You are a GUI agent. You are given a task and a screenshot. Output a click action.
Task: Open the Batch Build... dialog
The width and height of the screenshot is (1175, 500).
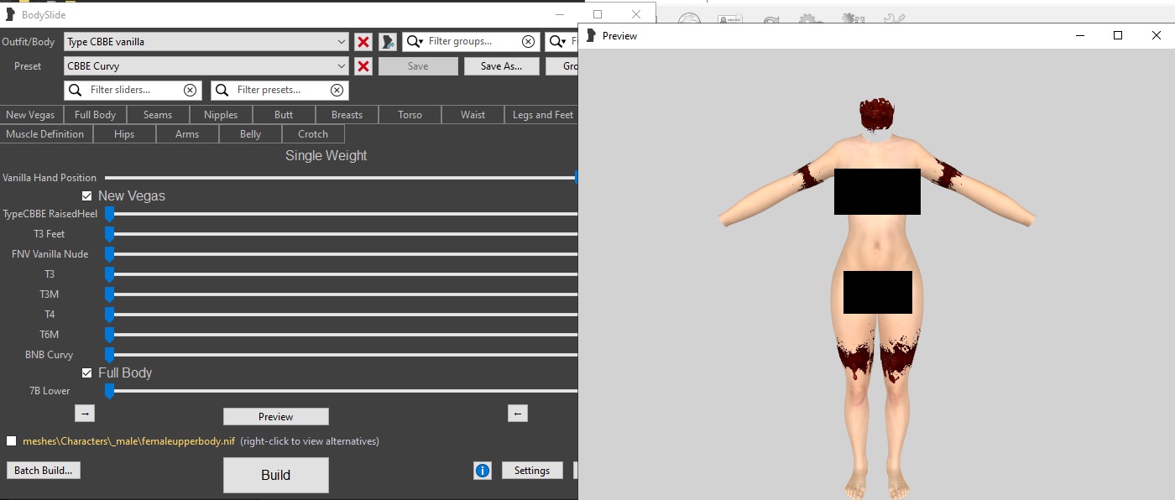[44, 471]
